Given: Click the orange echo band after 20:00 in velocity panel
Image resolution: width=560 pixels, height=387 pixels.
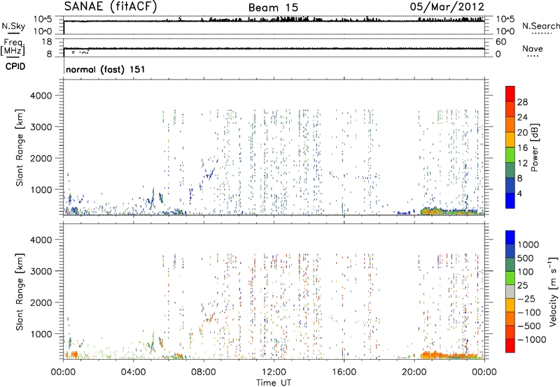Looking at the screenshot, I should 449,355.
